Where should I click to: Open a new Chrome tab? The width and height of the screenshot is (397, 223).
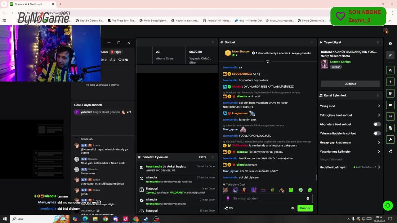click(60, 4)
